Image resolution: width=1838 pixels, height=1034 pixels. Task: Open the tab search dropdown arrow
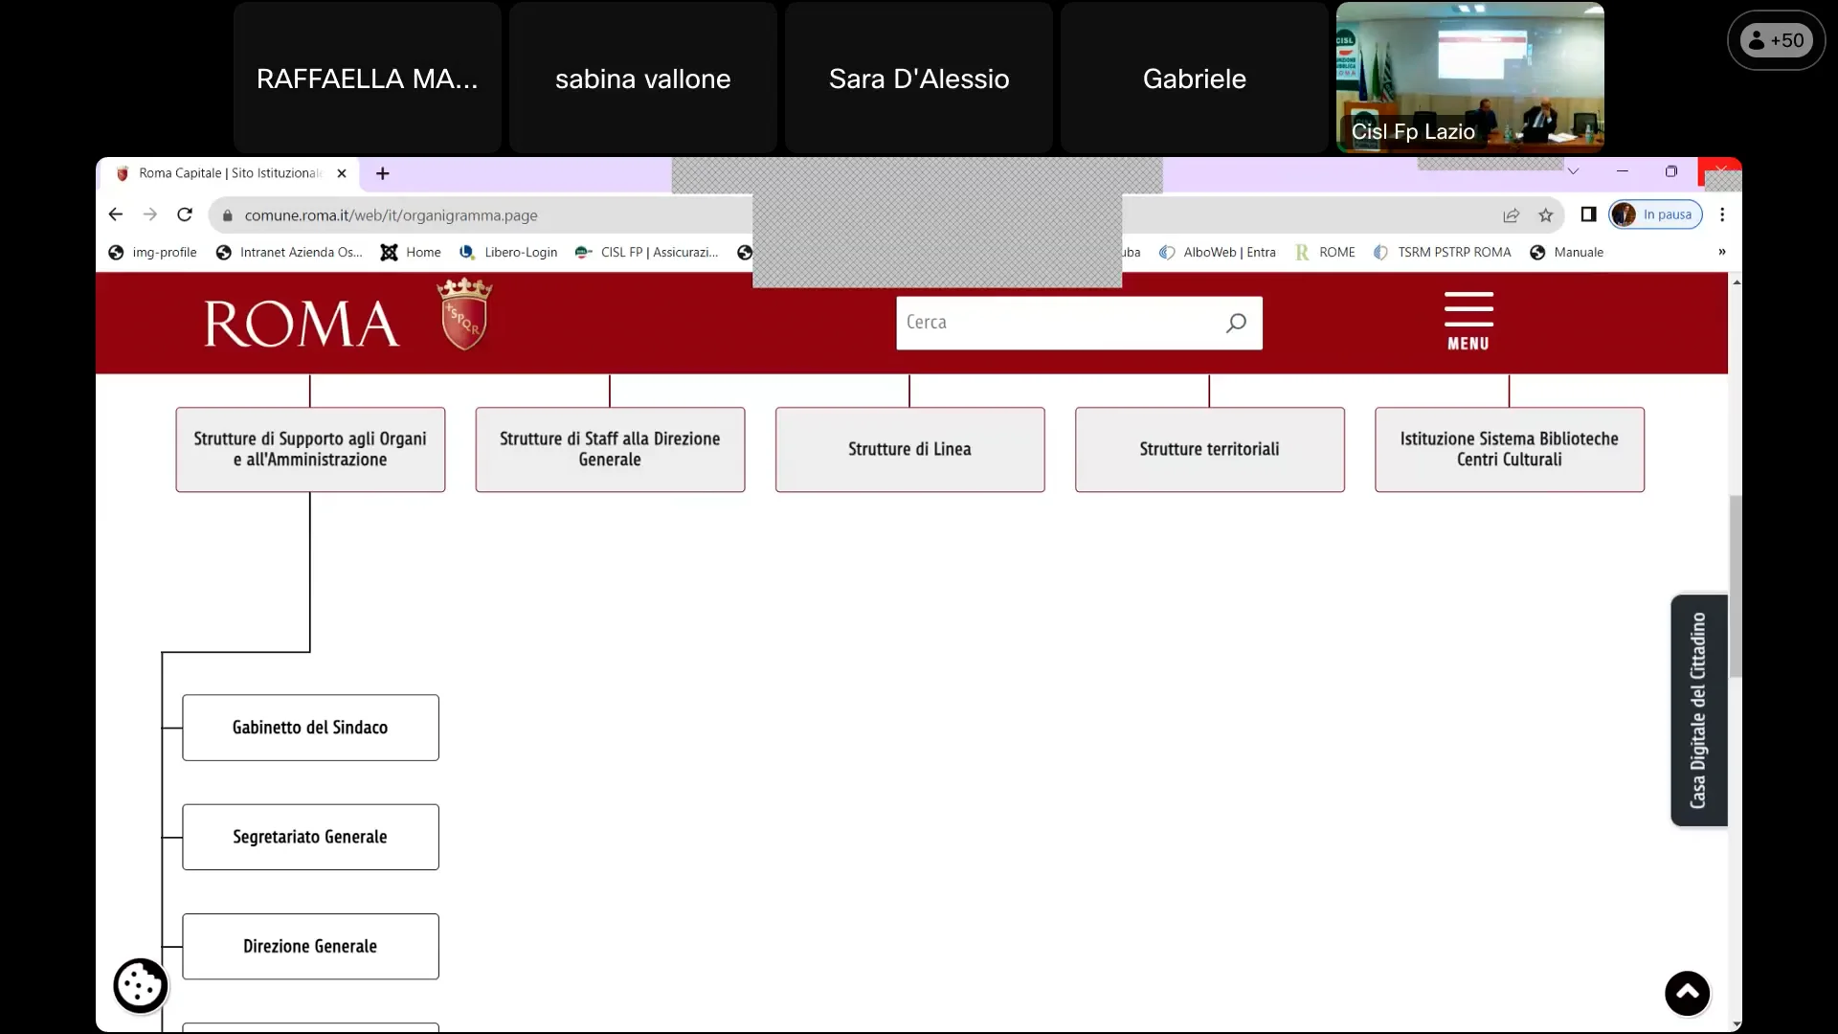click(1573, 171)
